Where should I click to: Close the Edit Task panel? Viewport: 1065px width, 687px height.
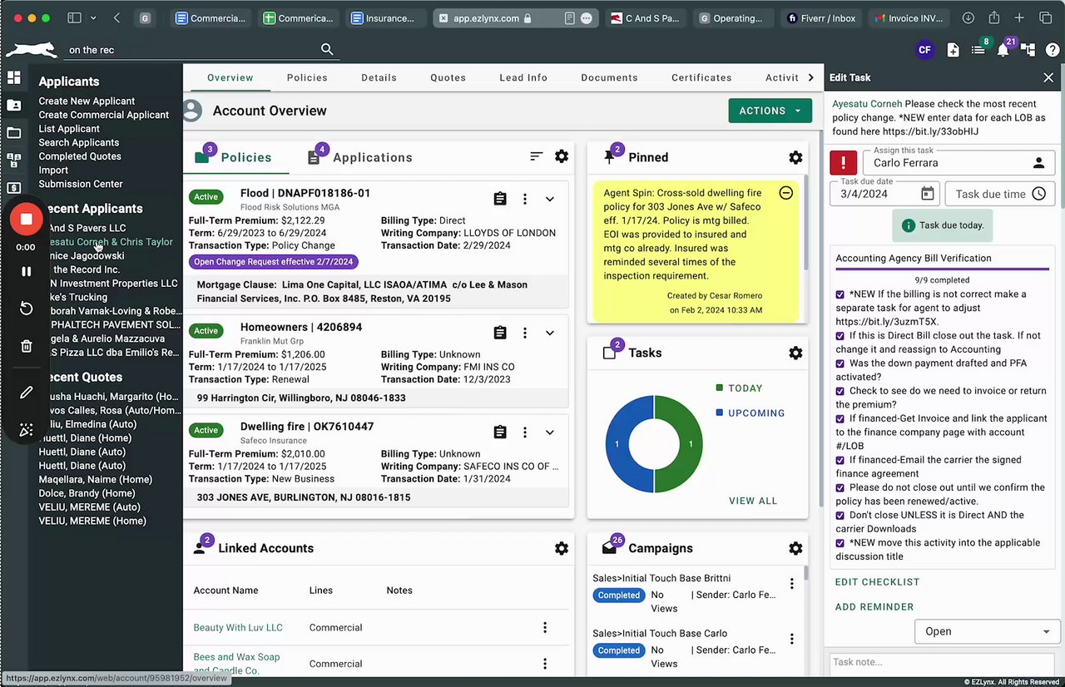1048,77
